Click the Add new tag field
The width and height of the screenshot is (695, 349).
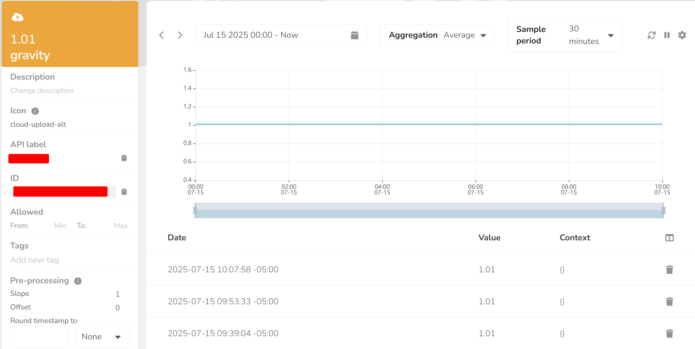35,260
